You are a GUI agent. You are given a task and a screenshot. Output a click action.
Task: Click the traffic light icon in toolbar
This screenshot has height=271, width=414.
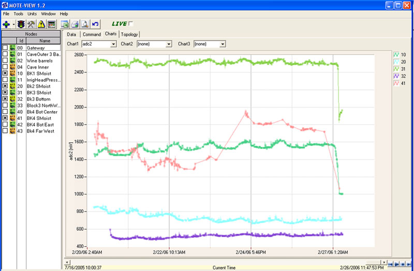tap(21, 24)
